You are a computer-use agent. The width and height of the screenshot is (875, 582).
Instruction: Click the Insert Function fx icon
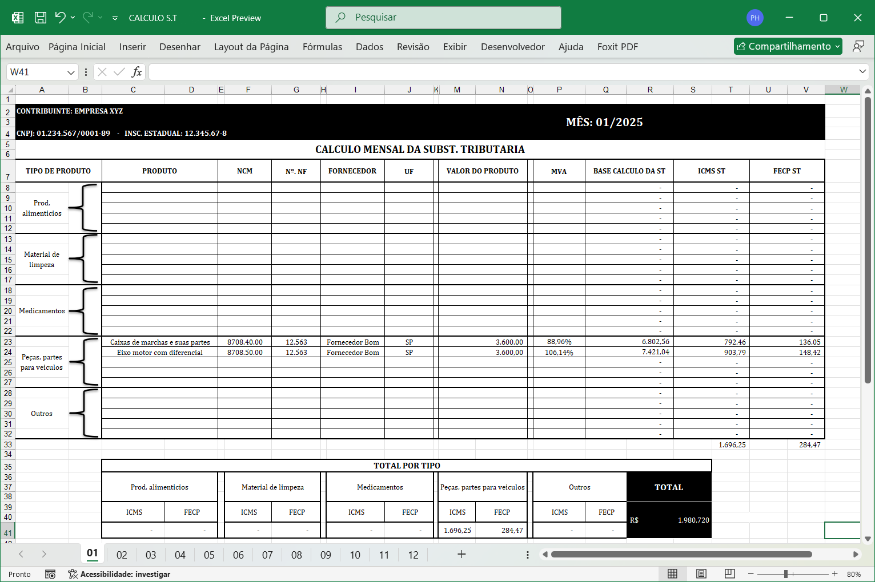137,72
